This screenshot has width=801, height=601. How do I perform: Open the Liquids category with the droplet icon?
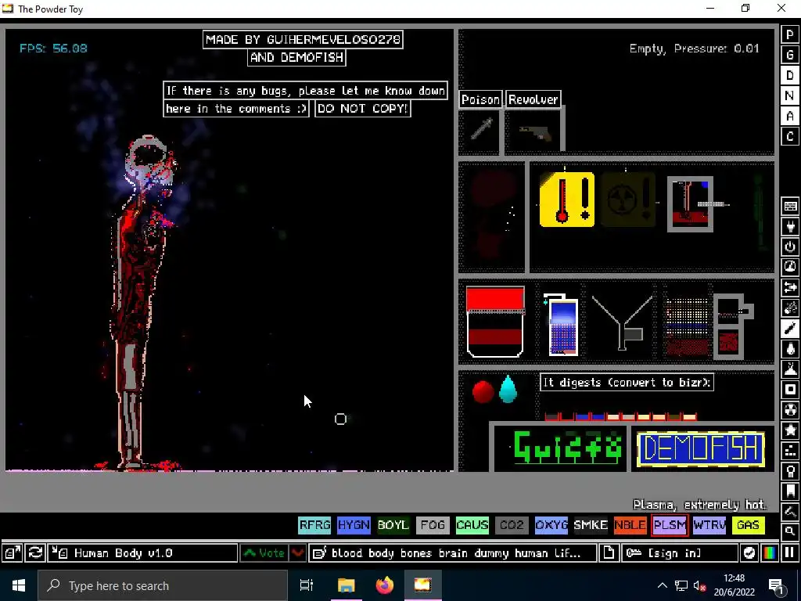(790, 348)
